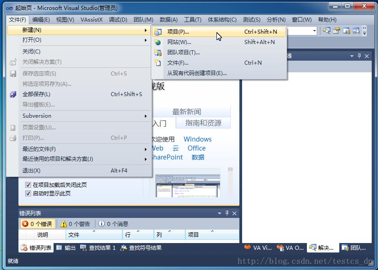This screenshot has height=270, width=378.
Task: Close the 错误列表 panel
Action: pos(234,213)
